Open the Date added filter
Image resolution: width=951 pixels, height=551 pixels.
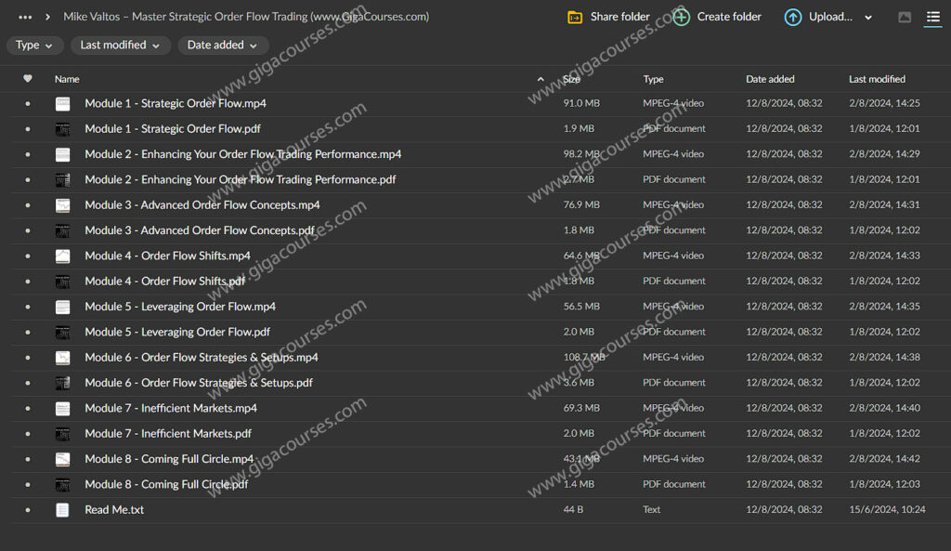pyautogui.click(x=223, y=45)
